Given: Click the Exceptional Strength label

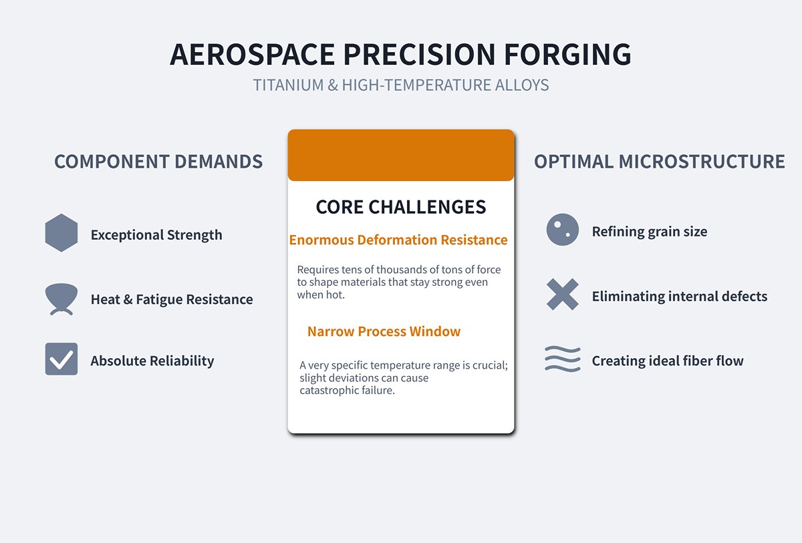Looking at the screenshot, I should tap(156, 235).
